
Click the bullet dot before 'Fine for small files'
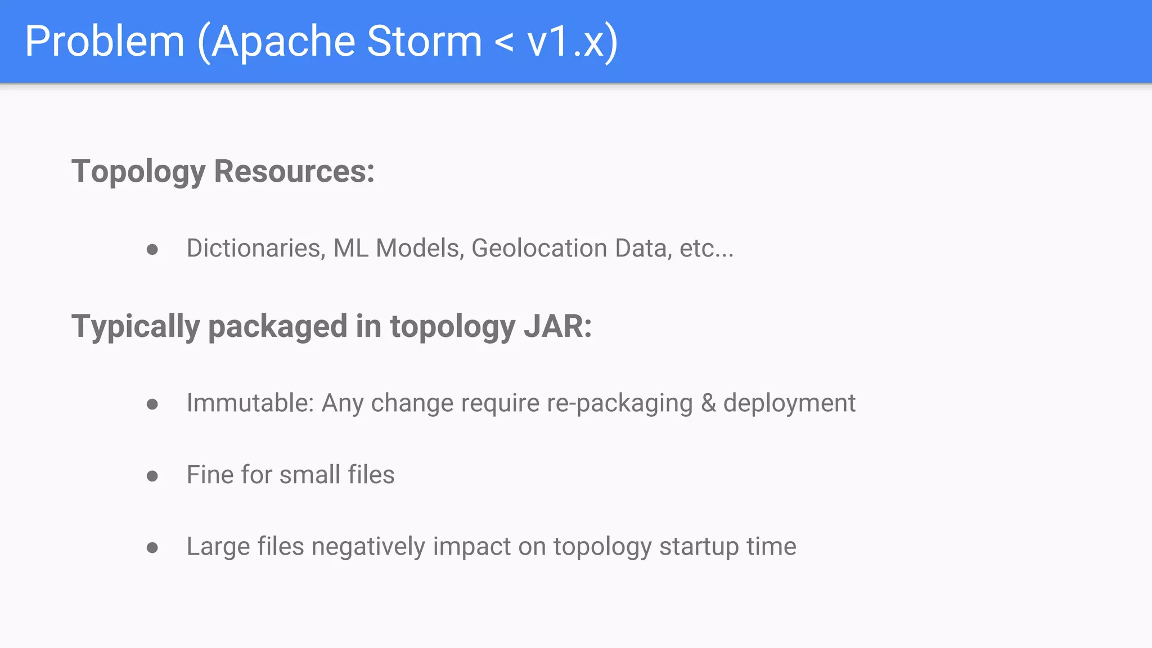tap(152, 476)
